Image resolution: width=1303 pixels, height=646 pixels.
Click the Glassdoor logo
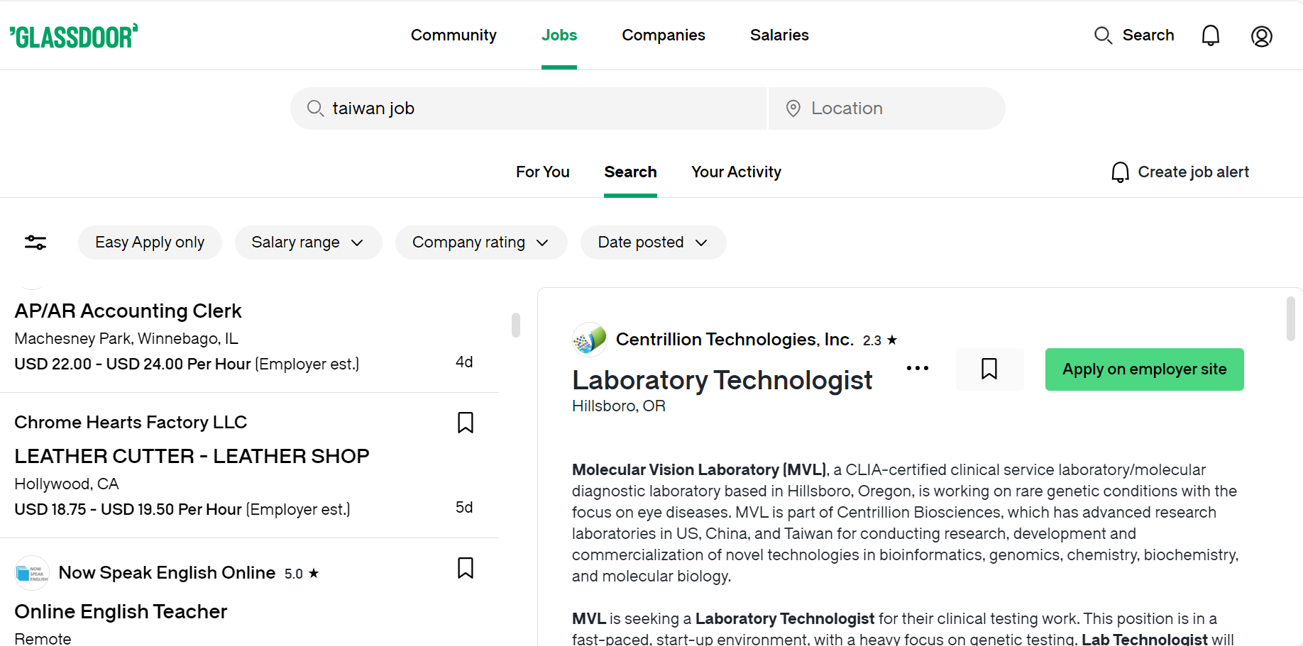click(x=74, y=36)
